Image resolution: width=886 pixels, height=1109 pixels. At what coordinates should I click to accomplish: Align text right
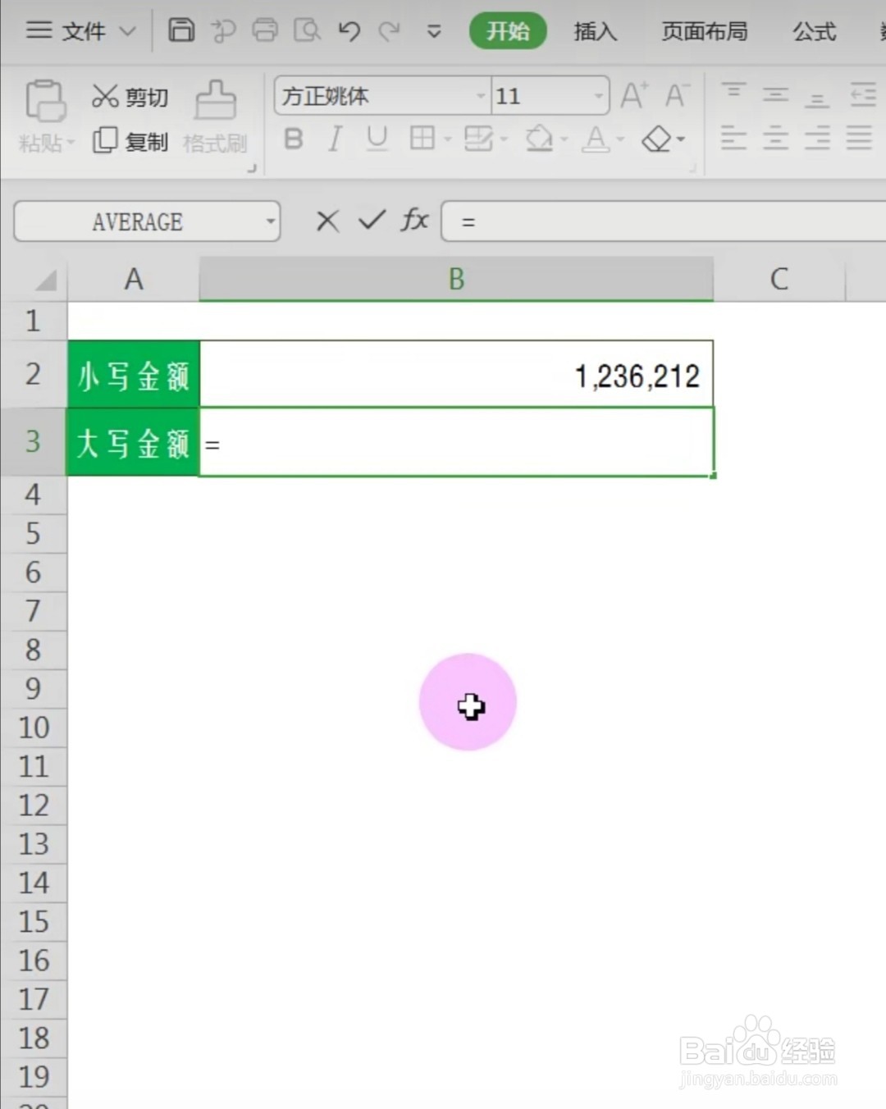817,138
